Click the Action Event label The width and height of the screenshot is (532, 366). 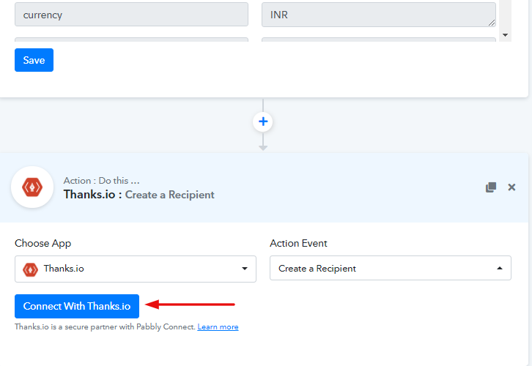tap(298, 243)
